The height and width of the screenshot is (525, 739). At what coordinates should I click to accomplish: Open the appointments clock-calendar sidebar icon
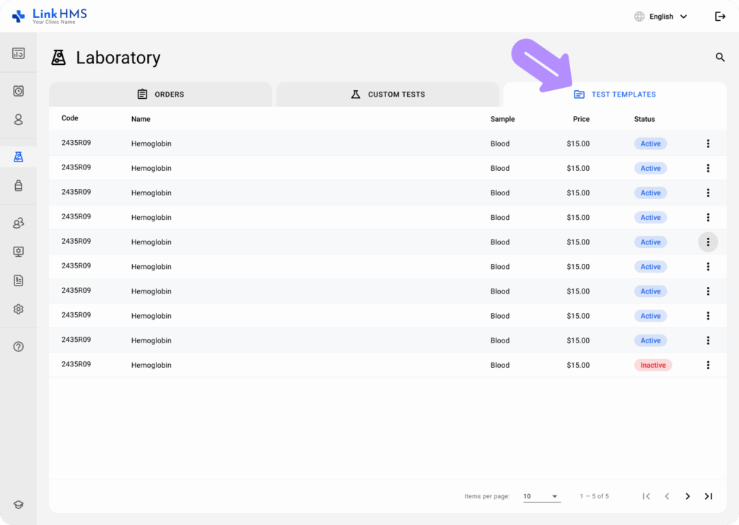[18, 91]
